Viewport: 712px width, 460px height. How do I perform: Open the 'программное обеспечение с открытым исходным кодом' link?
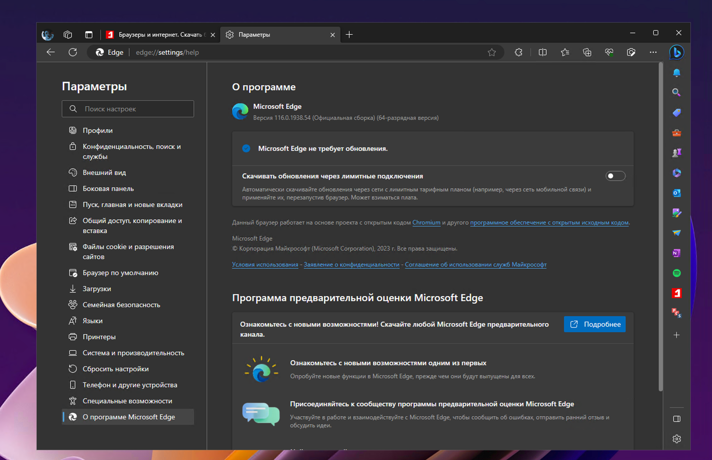point(550,223)
